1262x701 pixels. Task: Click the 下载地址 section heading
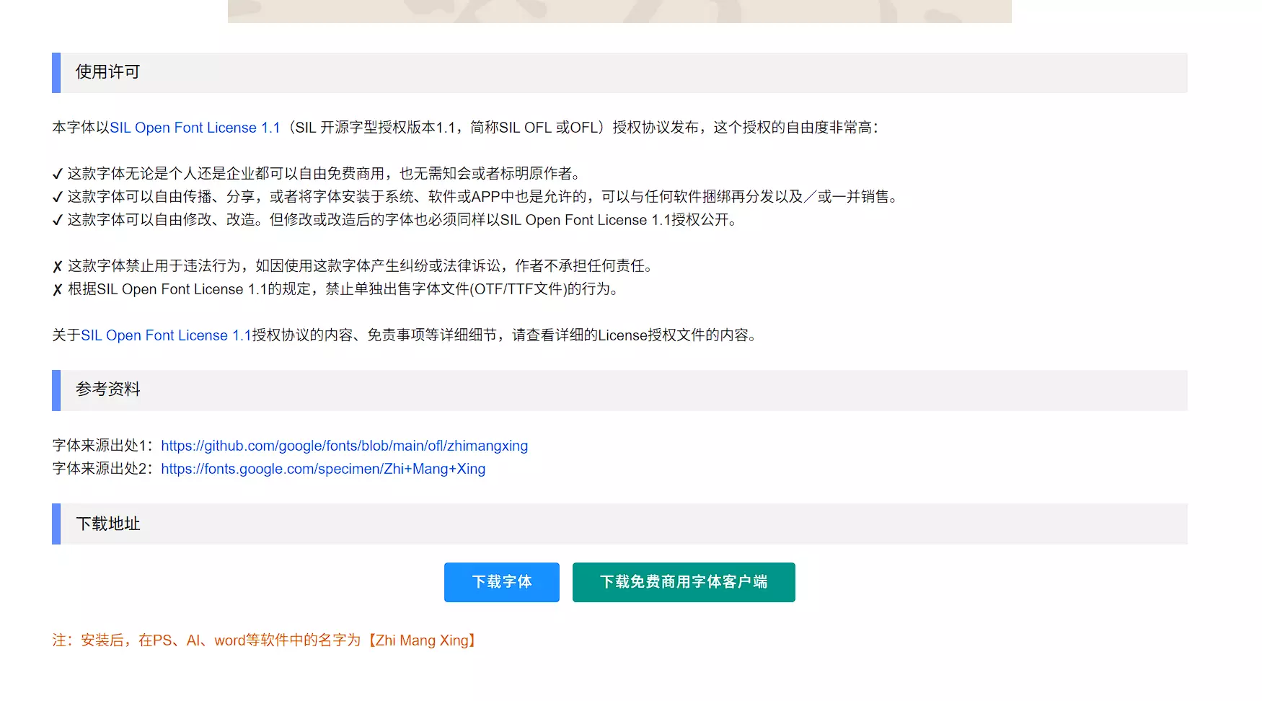[x=108, y=524]
